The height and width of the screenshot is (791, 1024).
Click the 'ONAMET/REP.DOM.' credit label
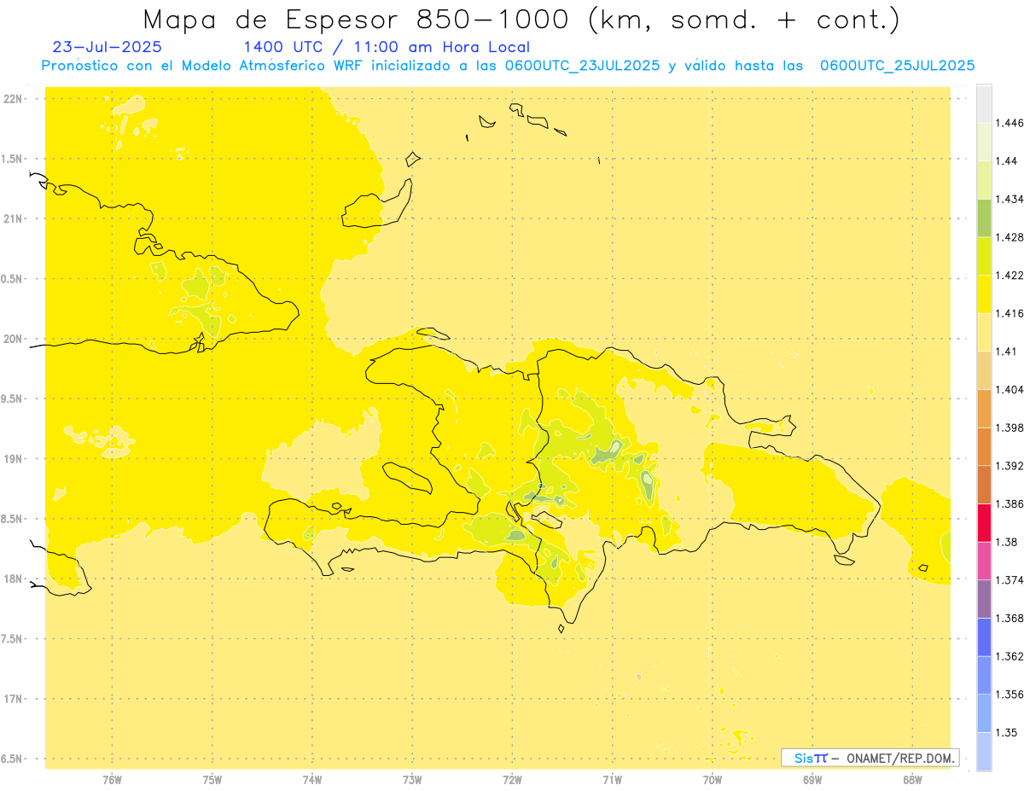[901, 758]
